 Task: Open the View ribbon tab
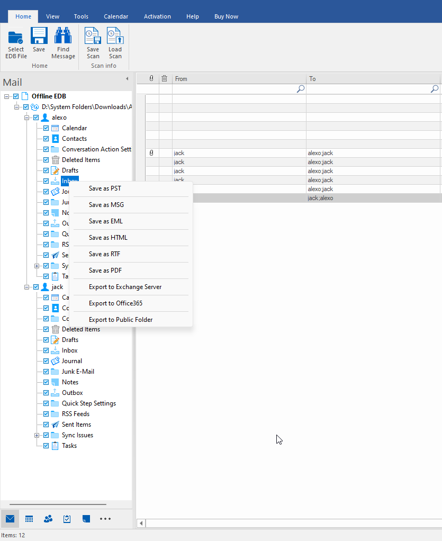52,16
